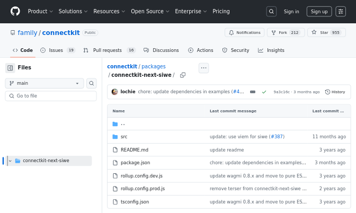Click the bell Notifications button
Screen dimensions: 356x213
tap(245, 32)
